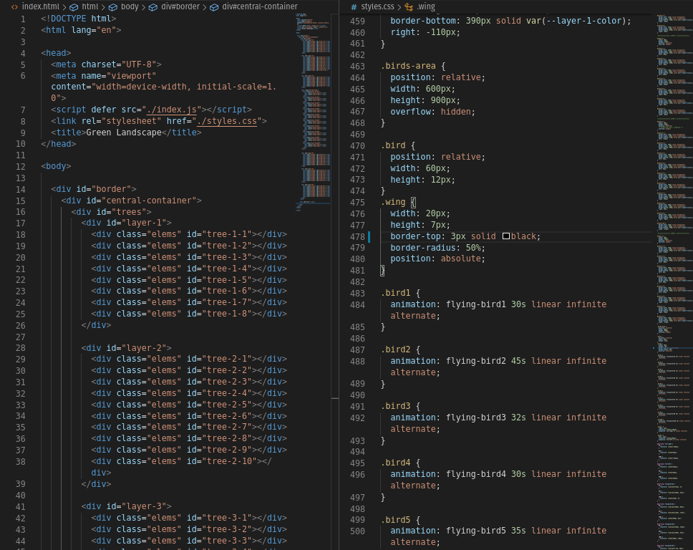Select line number 14 in index.html
Viewport: 693px width, 550px height.
click(x=20, y=189)
